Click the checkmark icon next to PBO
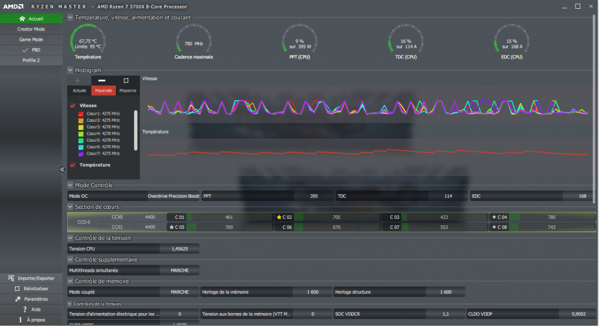This screenshot has width=599, height=326. tap(25, 50)
